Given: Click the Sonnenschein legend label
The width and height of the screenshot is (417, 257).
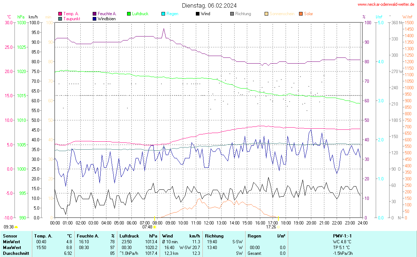Looking at the screenshot, I should pos(282,14).
